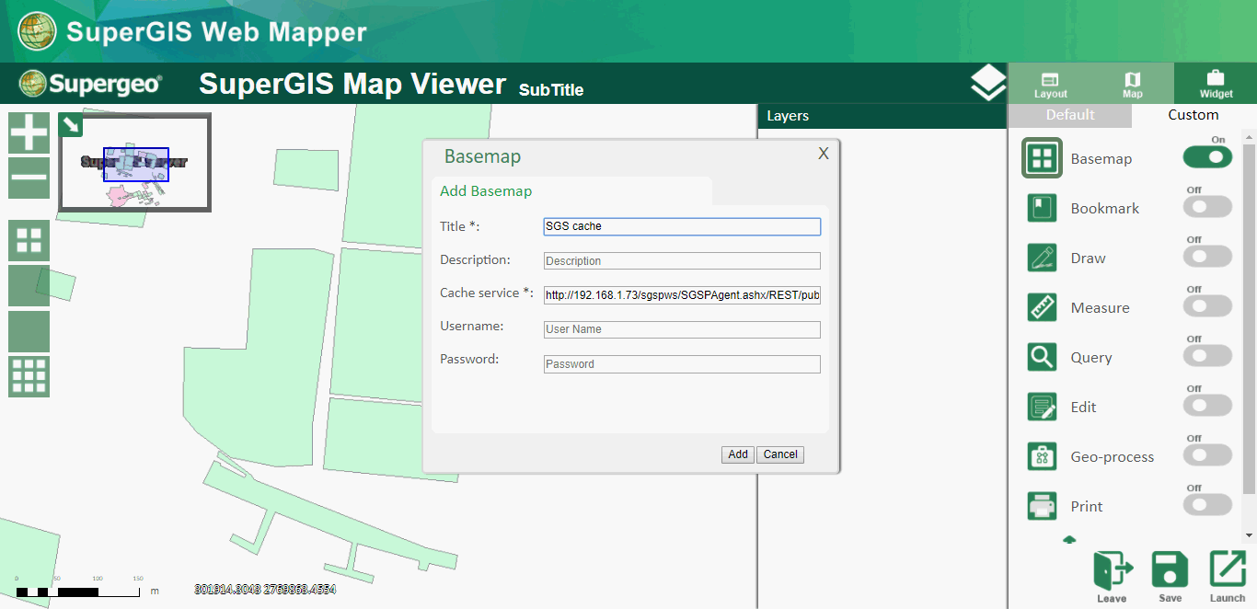Click the Leave icon
The width and height of the screenshot is (1257, 609).
pyautogui.click(x=1112, y=577)
